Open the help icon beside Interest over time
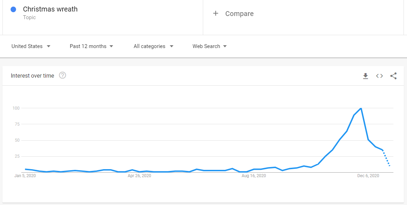This screenshot has height=205, width=407. (x=63, y=76)
